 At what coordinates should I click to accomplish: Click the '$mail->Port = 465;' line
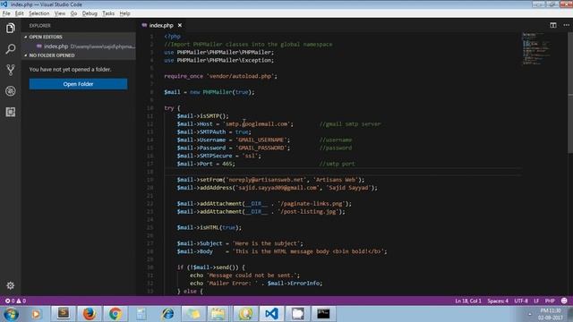(206, 164)
